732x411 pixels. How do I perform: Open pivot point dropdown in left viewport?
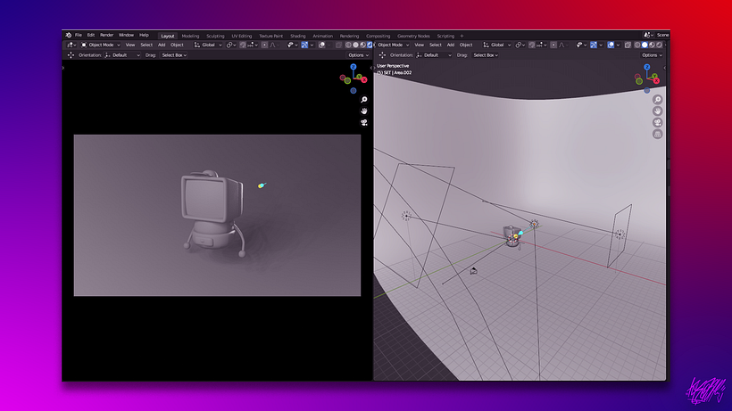(x=231, y=45)
